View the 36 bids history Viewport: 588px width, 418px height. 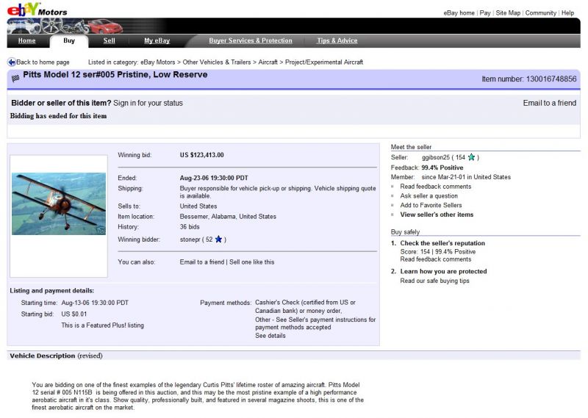click(190, 227)
